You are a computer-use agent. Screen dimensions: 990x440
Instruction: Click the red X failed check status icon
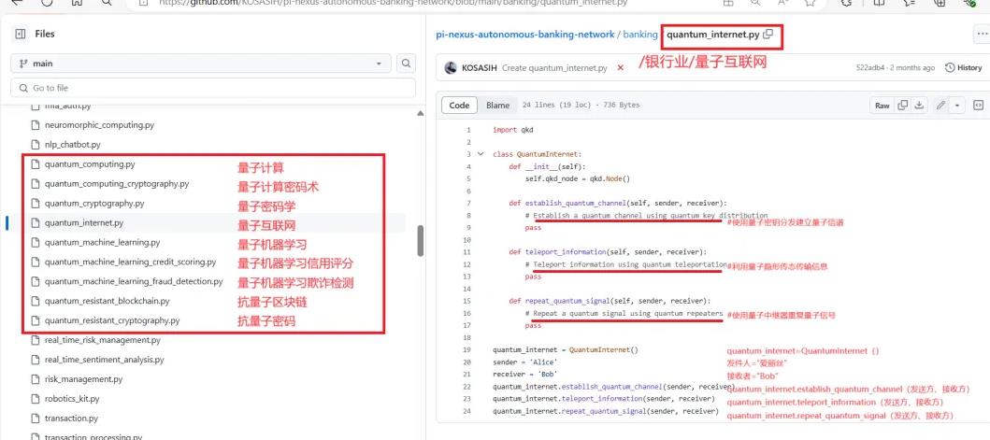pos(620,68)
